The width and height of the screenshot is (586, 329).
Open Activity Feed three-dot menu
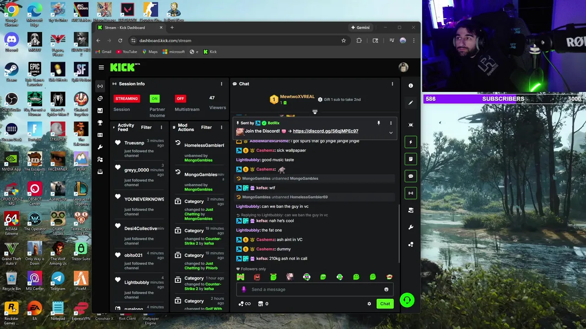pyautogui.click(x=161, y=127)
